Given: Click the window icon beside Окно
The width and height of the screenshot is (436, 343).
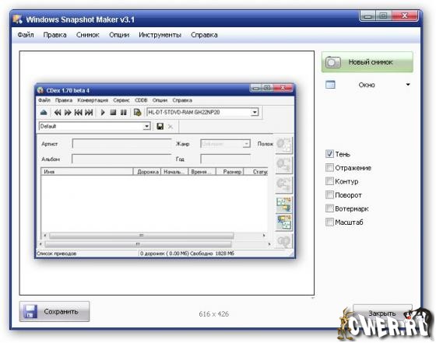Looking at the screenshot, I should click(x=330, y=85).
